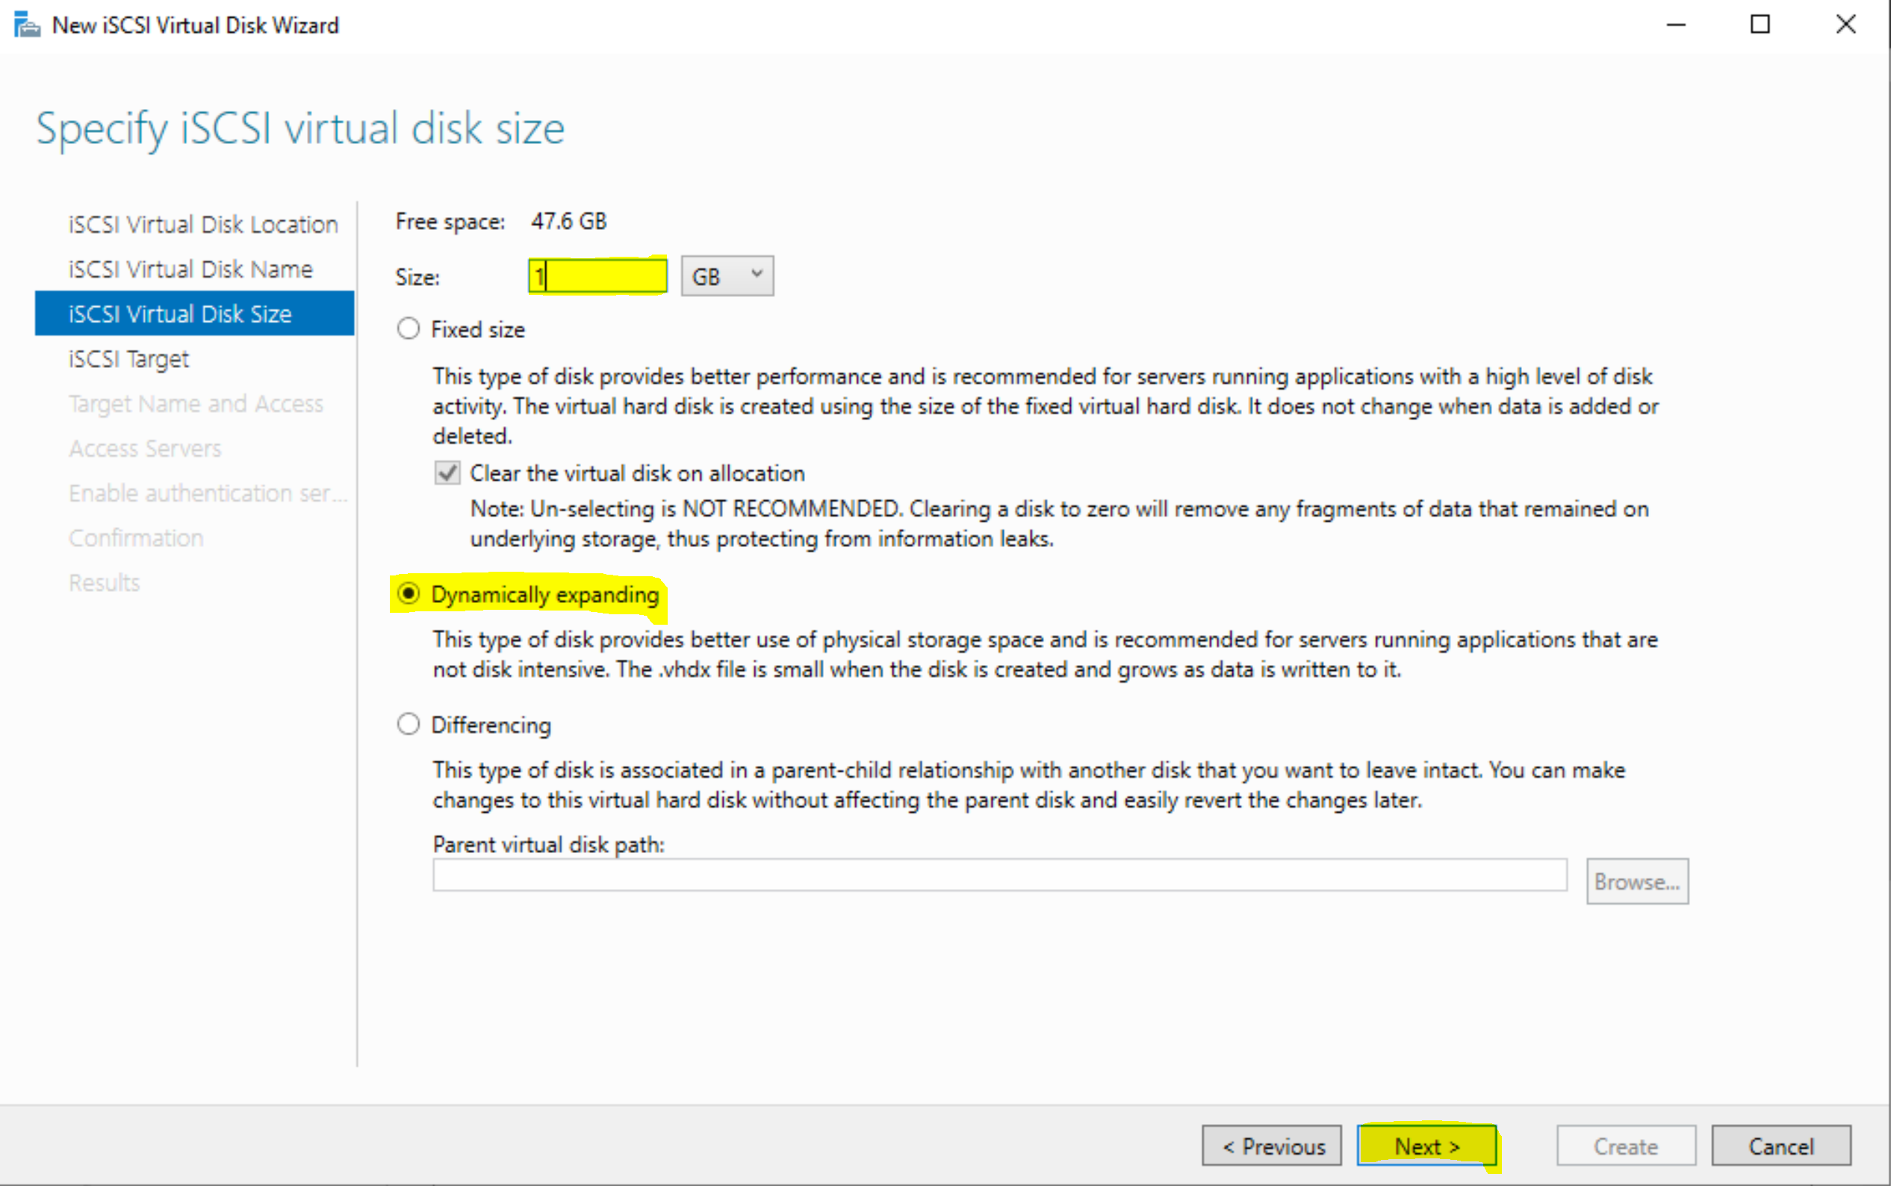Select the Dynamically expanding option
This screenshot has height=1186, width=1891.
(x=408, y=594)
